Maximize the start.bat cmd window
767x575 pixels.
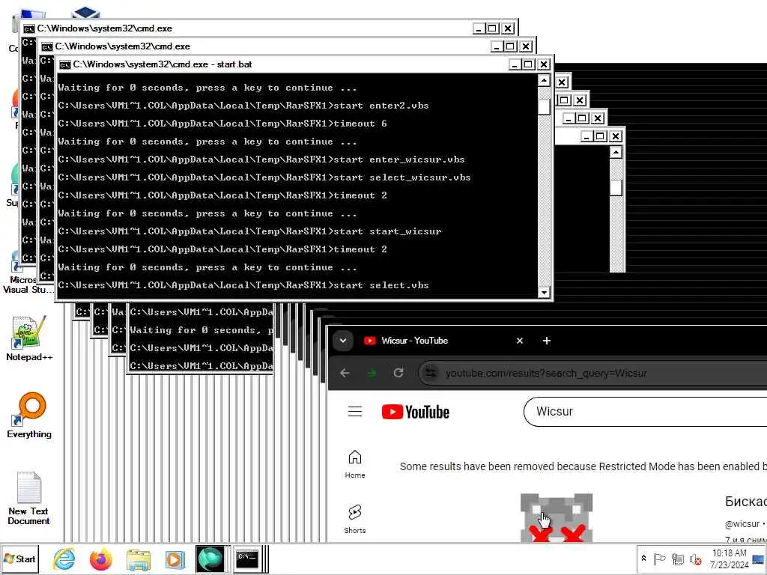[528, 64]
